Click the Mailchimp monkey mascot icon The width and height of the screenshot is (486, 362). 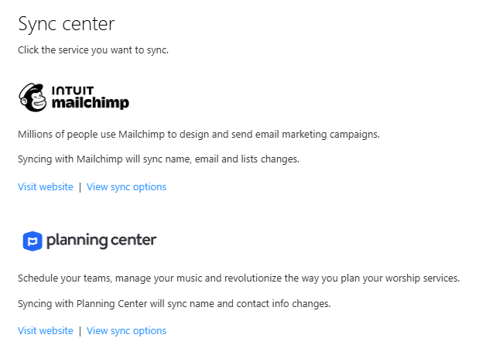[33, 97]
